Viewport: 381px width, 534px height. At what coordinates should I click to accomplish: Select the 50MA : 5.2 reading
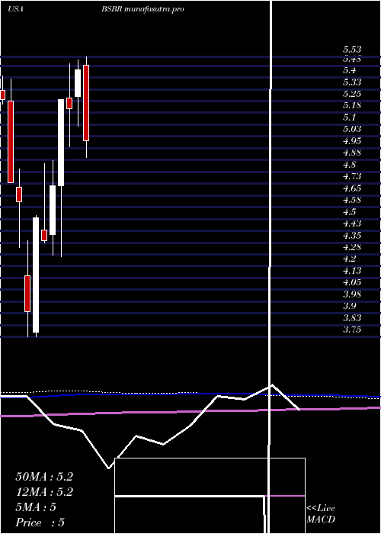(44, 477)
